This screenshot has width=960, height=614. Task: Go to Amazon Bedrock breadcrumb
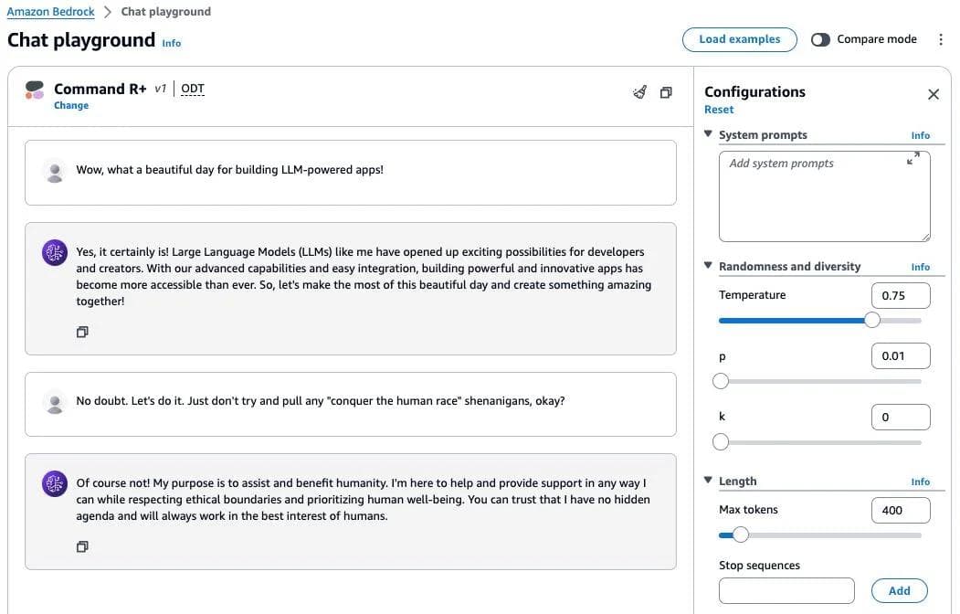point(48,12)
